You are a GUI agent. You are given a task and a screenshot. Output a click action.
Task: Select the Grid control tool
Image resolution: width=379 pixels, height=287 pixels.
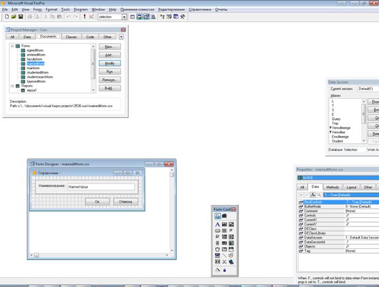pos(224,243)
